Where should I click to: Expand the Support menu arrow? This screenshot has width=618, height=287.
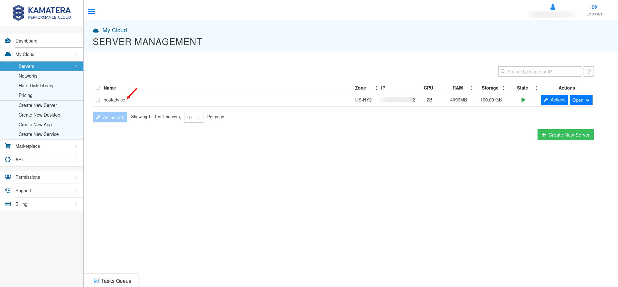click(76, 191)
